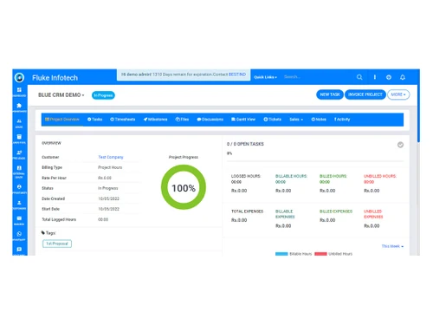
Task: Click the Unbilled Hours red legend swatch
Action: tap(320, 254)
